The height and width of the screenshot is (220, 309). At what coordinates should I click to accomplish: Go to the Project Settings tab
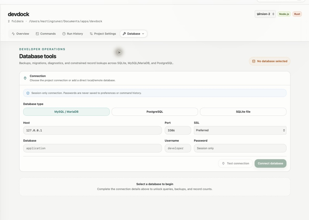pos(103,34)
